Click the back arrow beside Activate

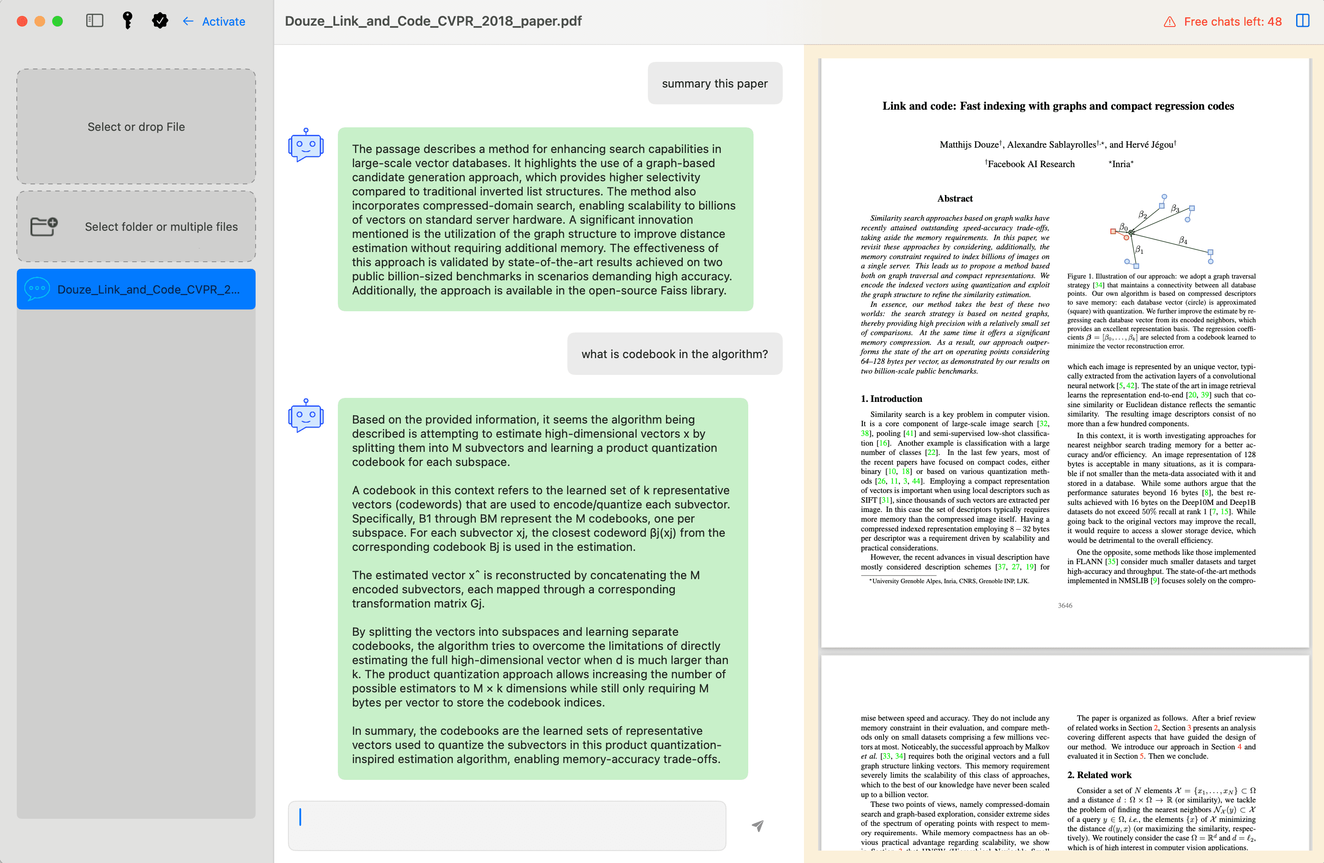pos(188,21)
